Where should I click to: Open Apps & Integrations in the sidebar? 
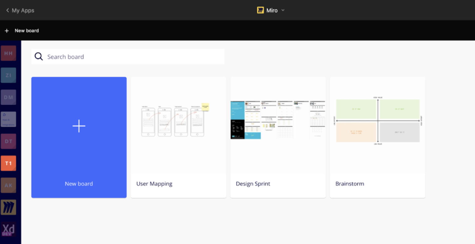[x=8, y=119]
